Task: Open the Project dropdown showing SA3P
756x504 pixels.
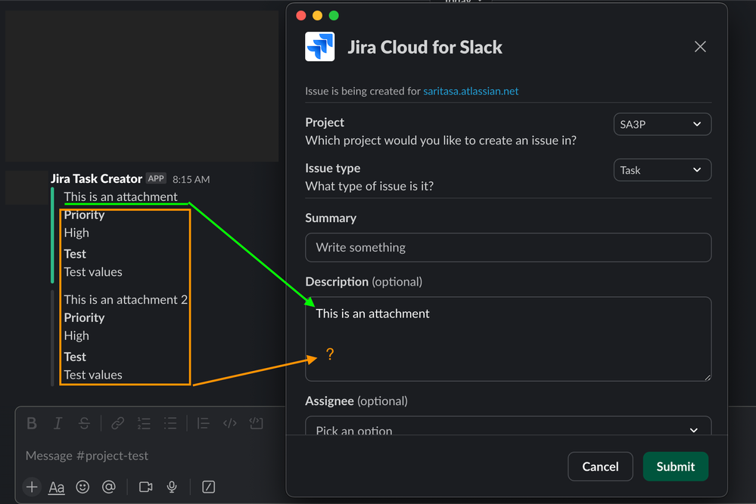Action: point(662,124)
